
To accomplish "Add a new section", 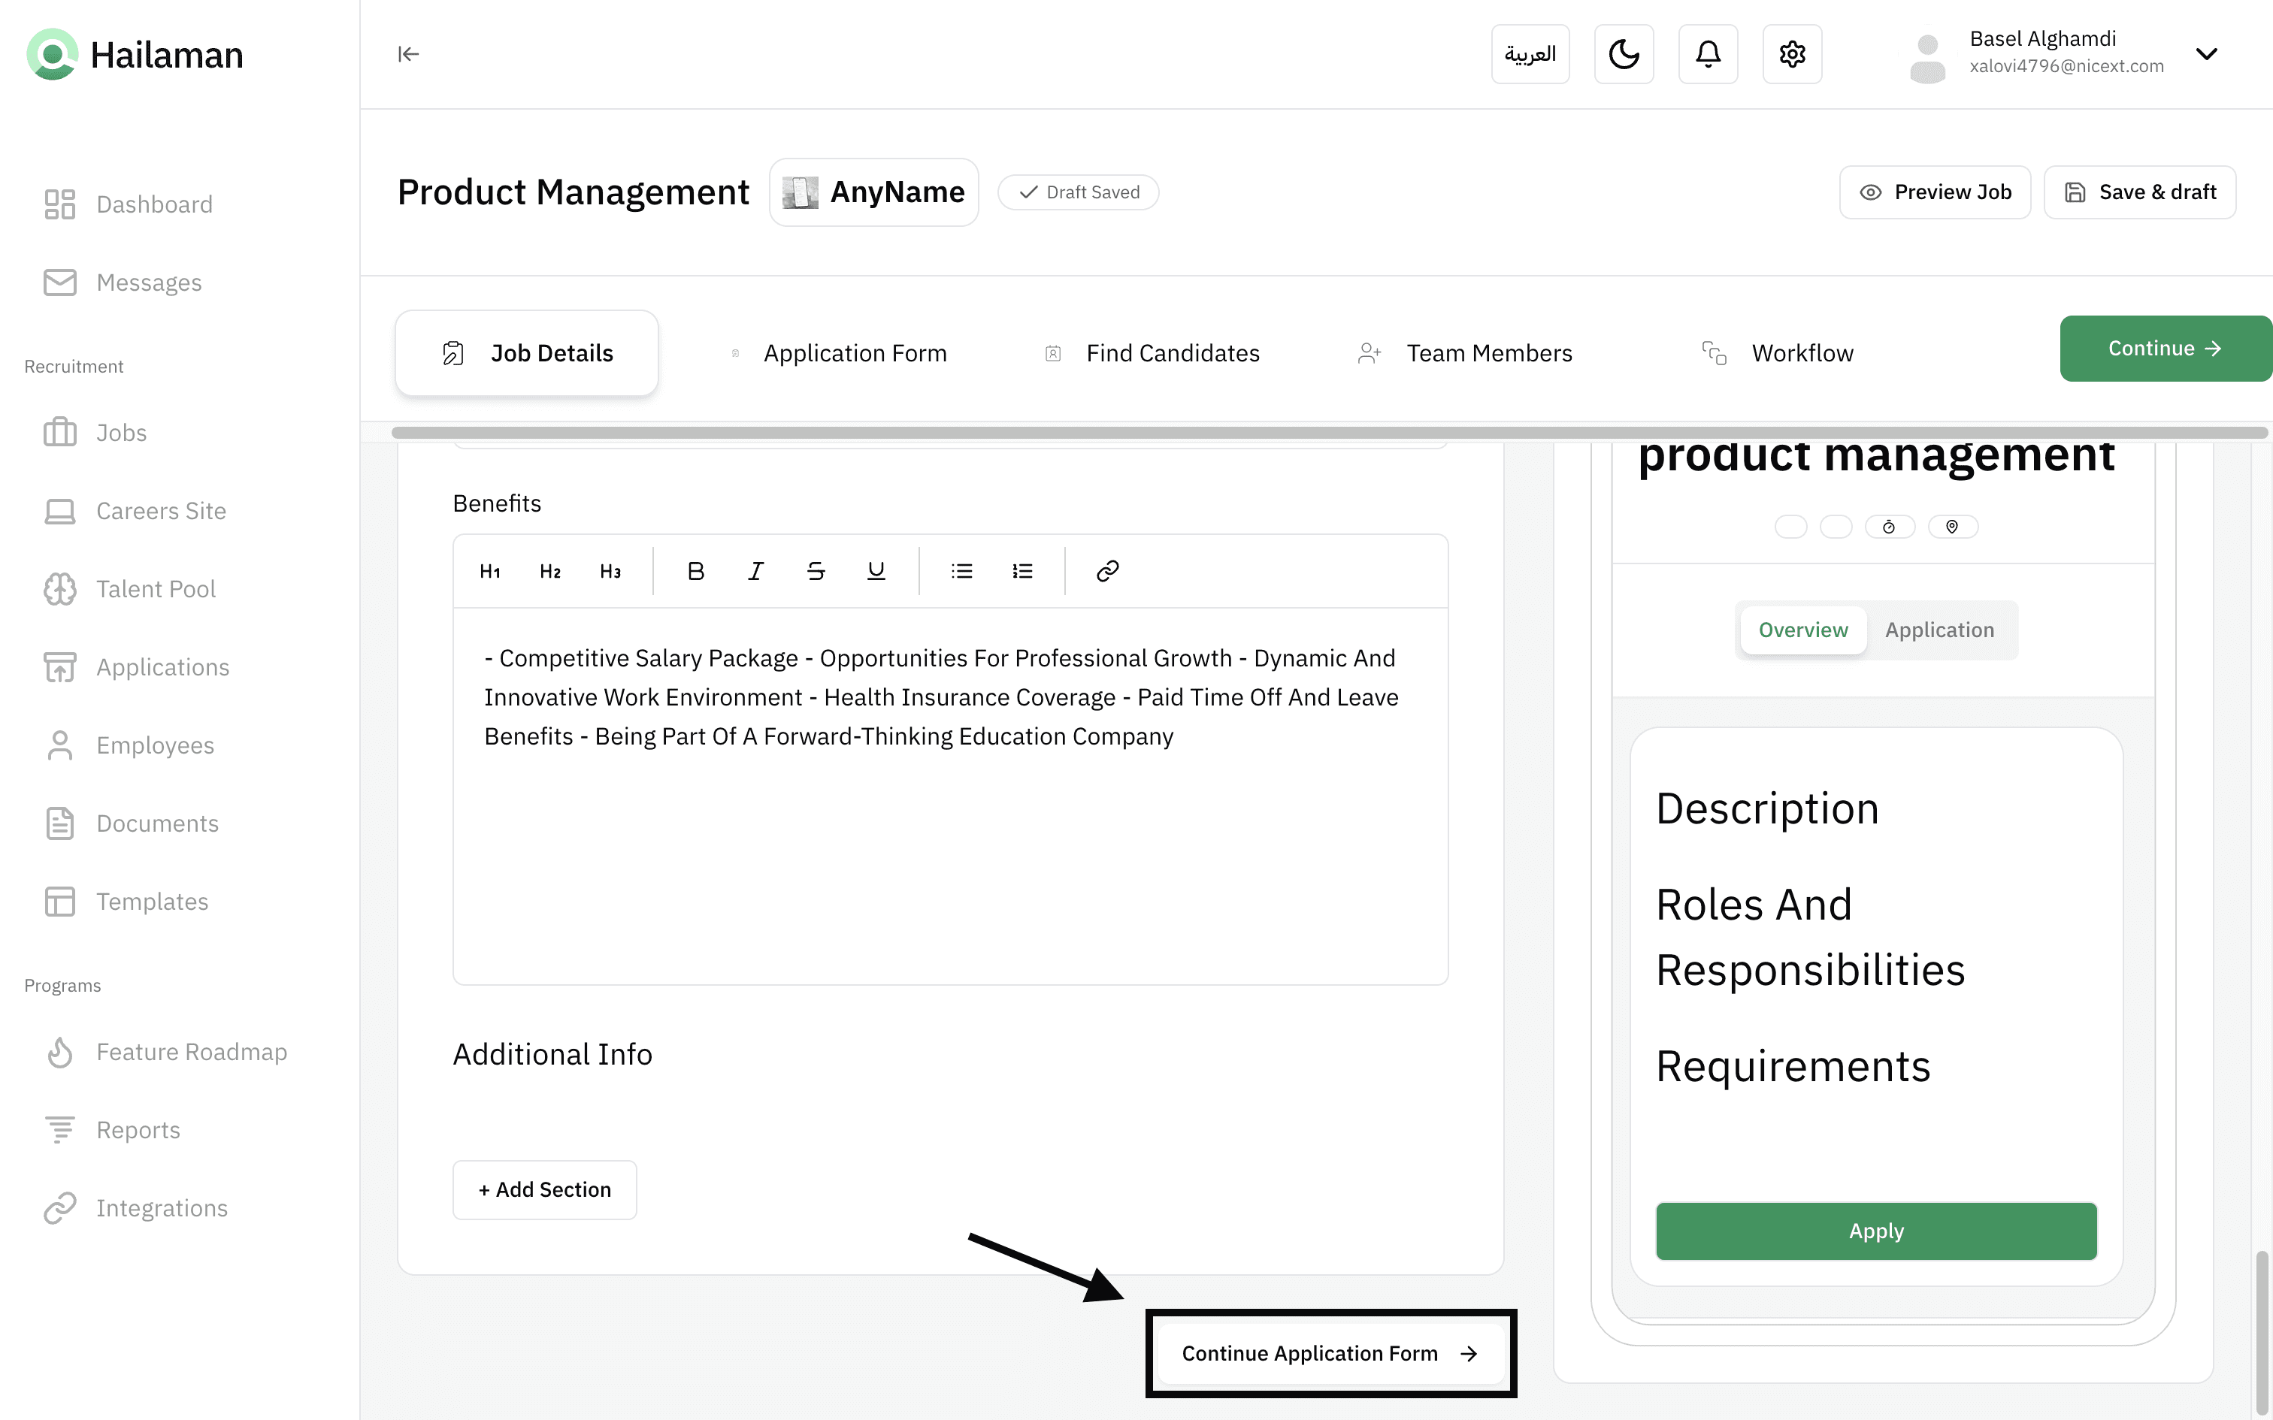I will coord(545,1190).
